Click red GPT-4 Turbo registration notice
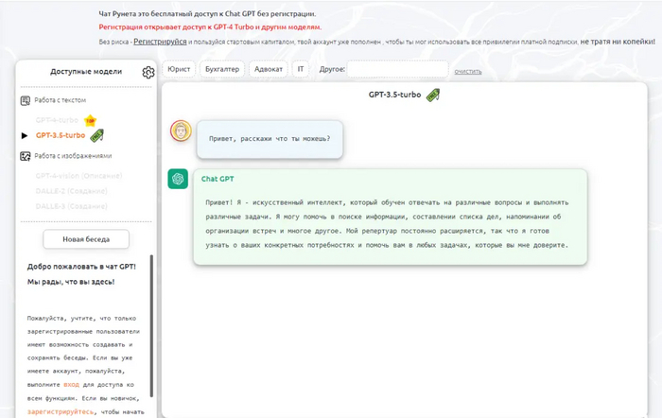 210,27
